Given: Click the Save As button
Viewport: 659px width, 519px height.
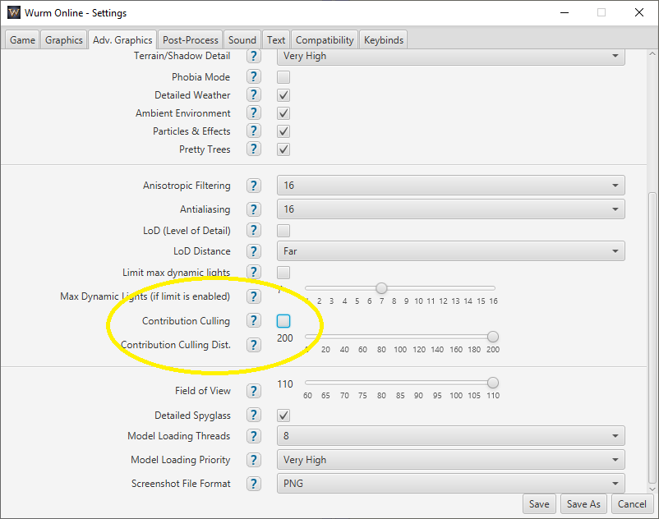Looking at the screenshot, I should pos(583,503).
